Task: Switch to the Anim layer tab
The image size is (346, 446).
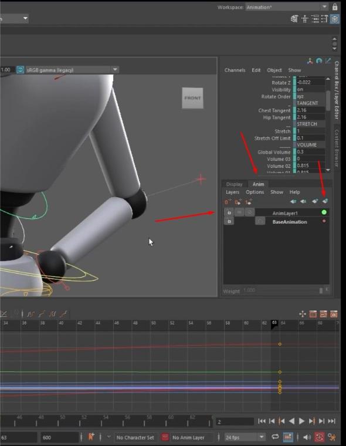Action: (258, 184)
